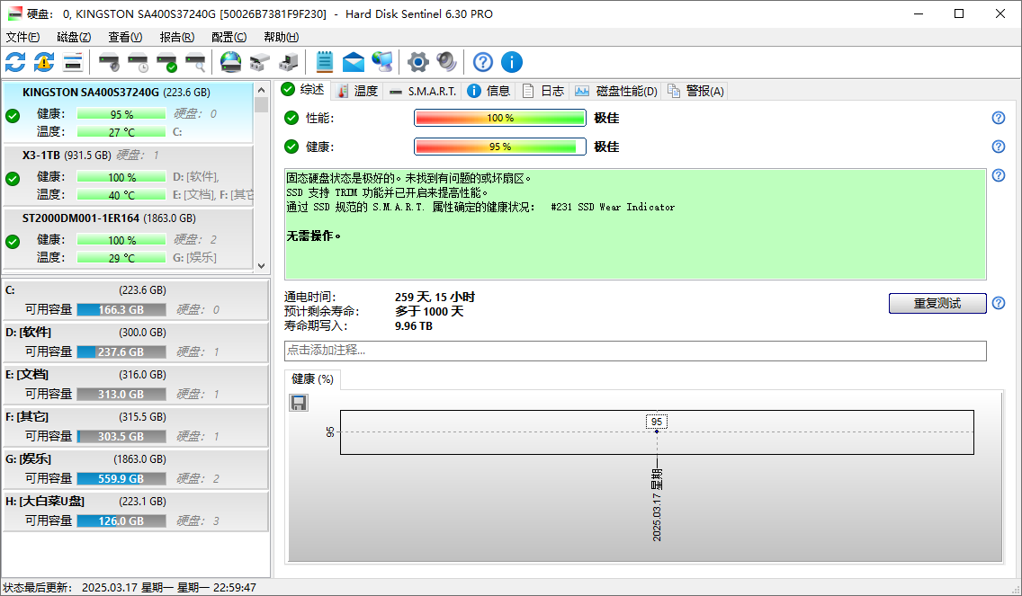
Task: Open the disk surface test icon
Action: (196, 62)
